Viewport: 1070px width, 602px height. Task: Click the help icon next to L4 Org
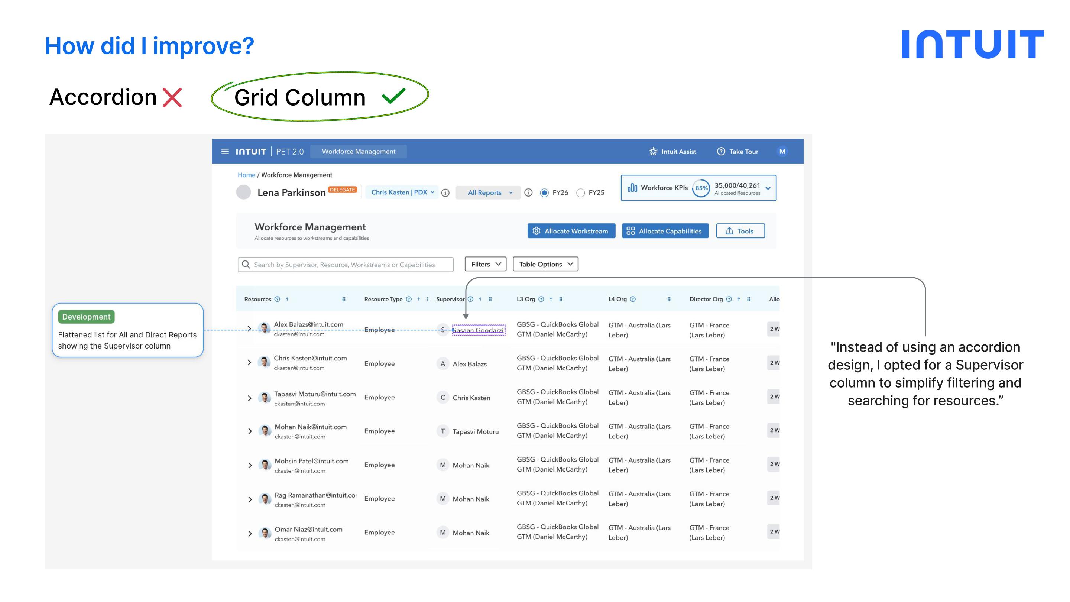(x=633, y=299)
